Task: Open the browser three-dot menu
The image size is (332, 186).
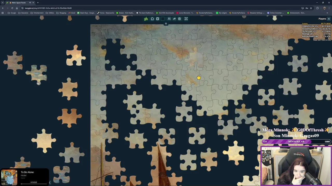Action: click(x=329, y=8)
